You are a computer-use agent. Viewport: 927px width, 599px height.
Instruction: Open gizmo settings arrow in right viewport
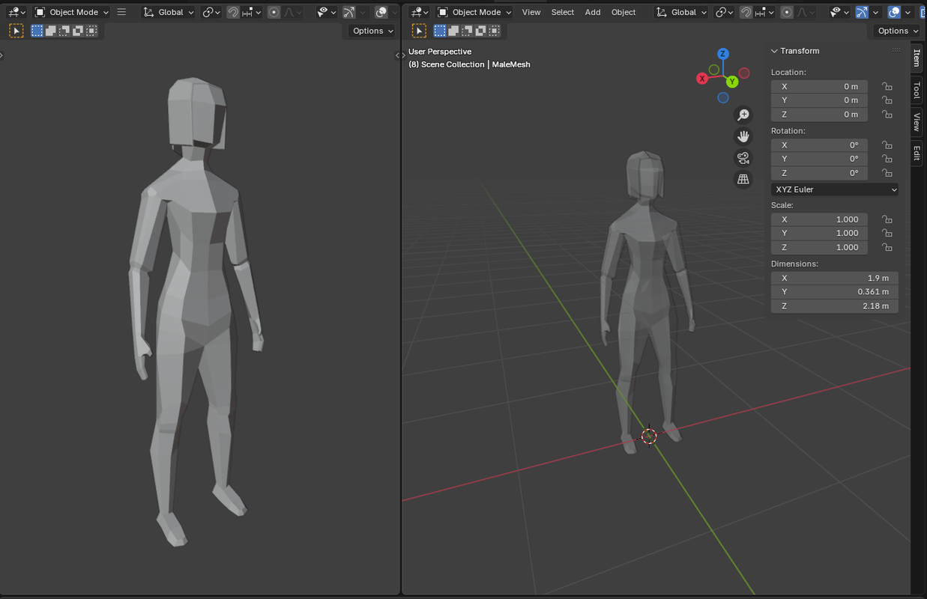point(875,12)
